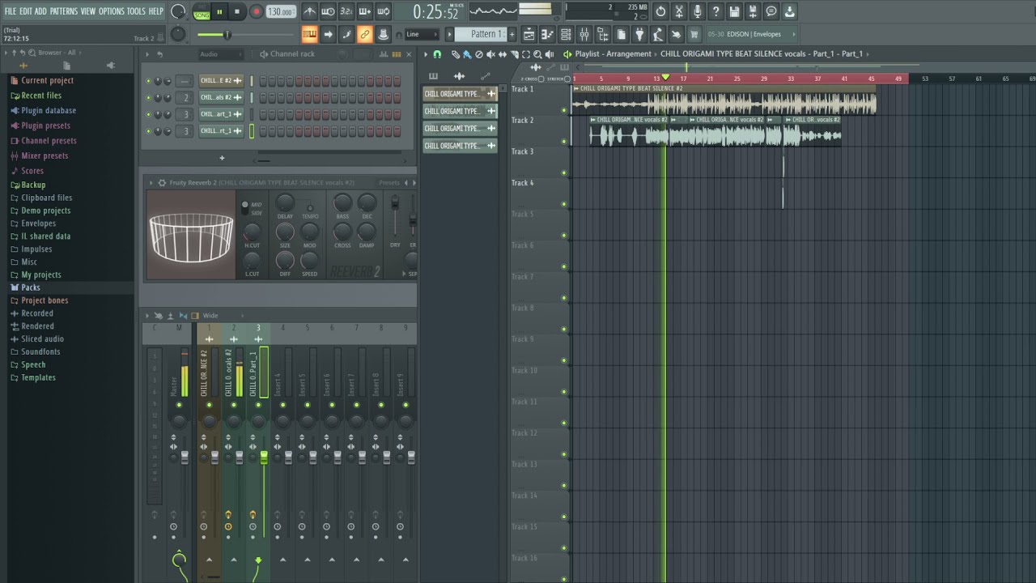Viewport: 1036px width, 583px height.
Task: Open the Piano roll view icon
Action: click(547, 34)
